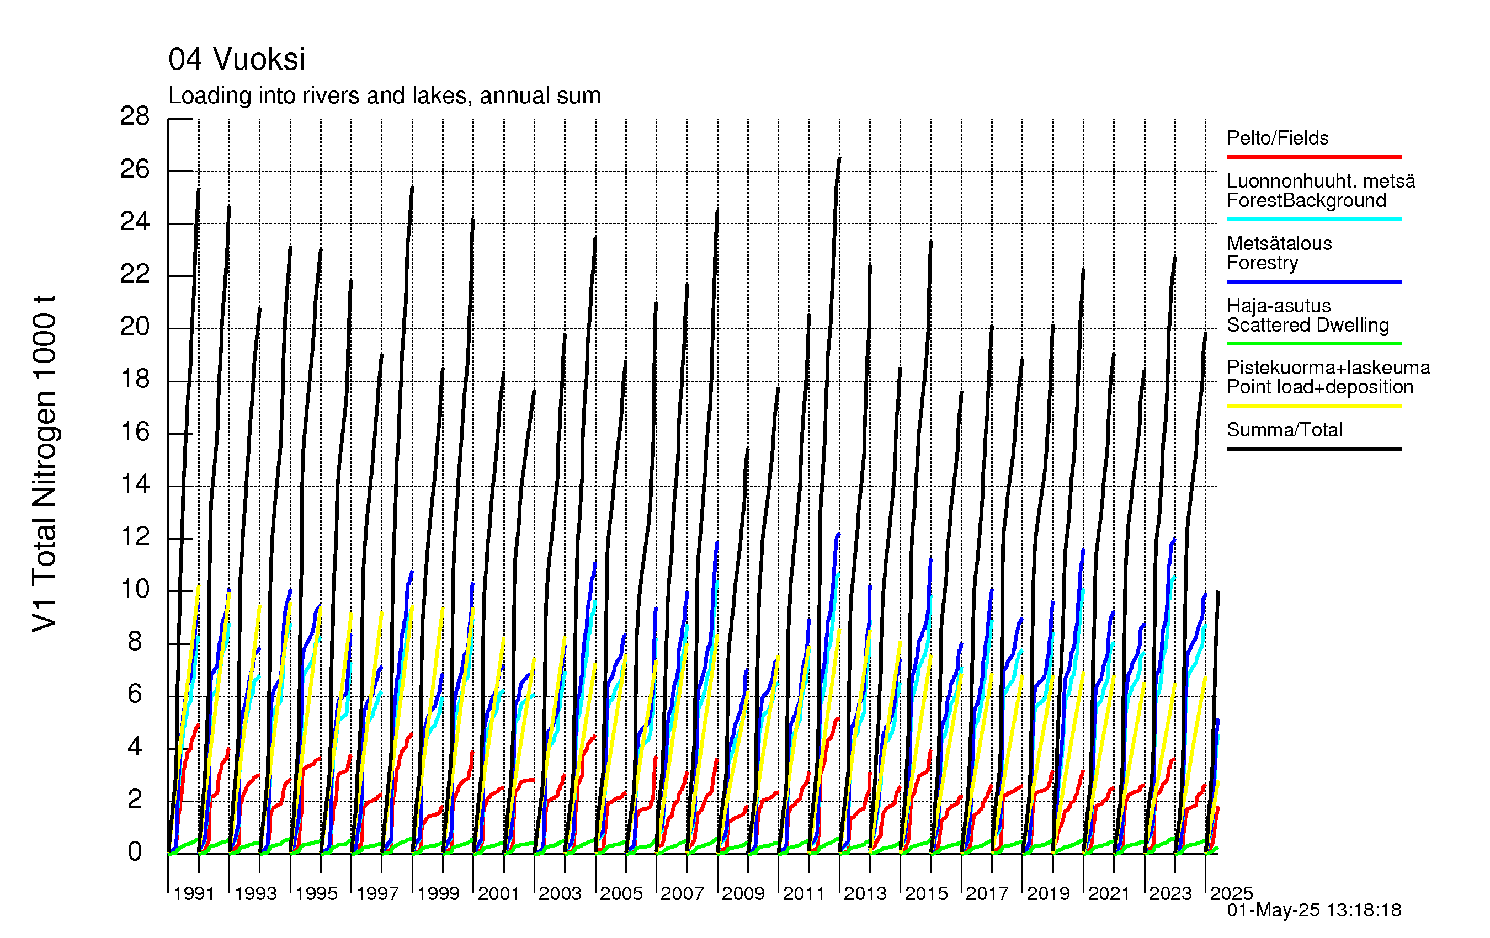Click the x-axis year label 2007
Viewport: 1490px width, 938px height.
[682, 893]
